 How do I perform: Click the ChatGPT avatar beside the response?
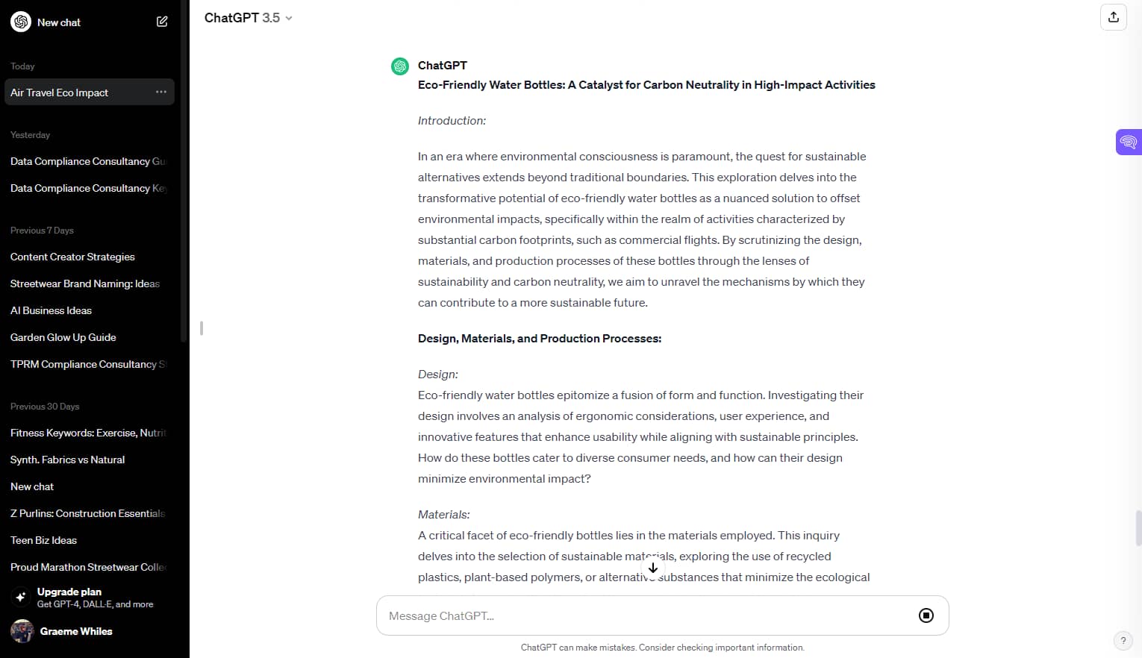[399, 66]
